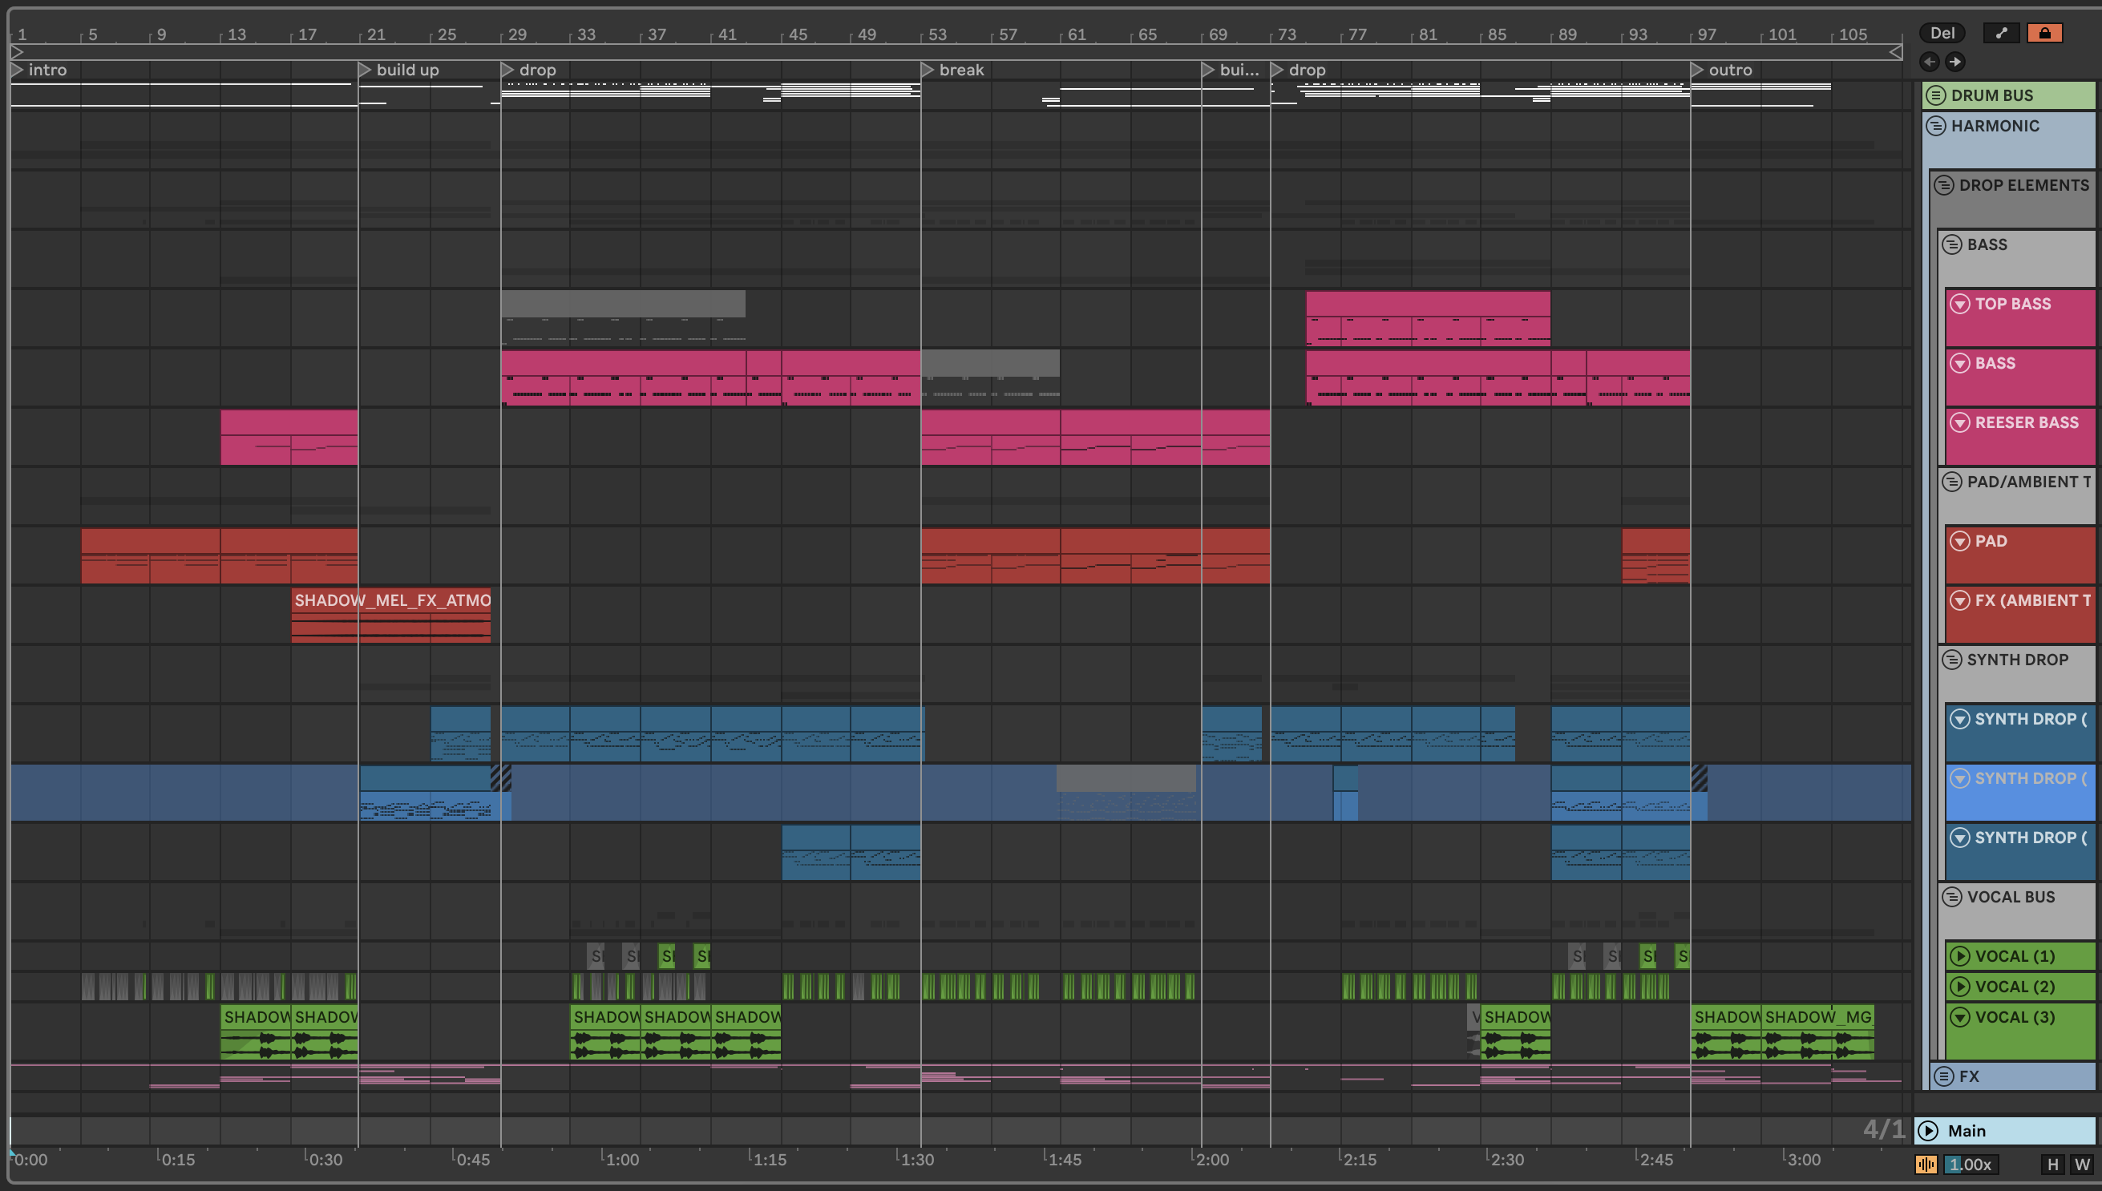The width and height of the screenshot is (2102, 1191).
Task: Unfold the REESER BASS track arrow
Action: point(1959,422)
